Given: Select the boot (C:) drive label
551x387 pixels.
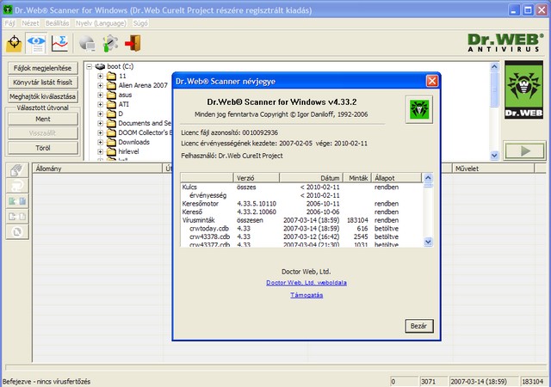Looking at the screenshot, I should click(x=121, y=66).
